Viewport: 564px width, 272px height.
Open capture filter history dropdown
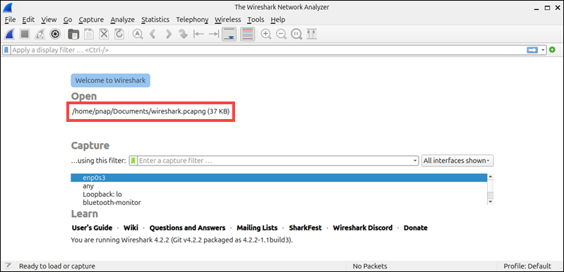pyautogui.click(x=416, y=161)
